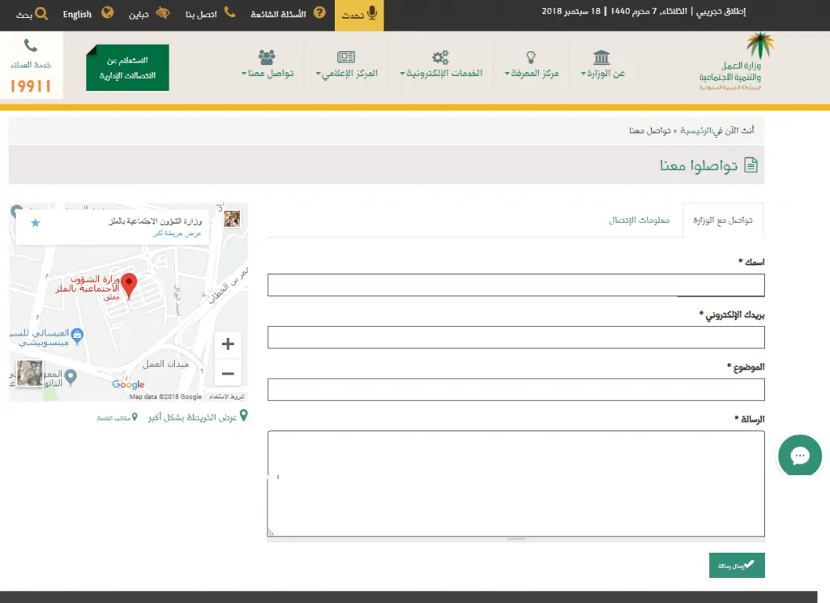Viewport: 830px width, 603px height.
Task: Zoom out on the map
Action: 228,374
